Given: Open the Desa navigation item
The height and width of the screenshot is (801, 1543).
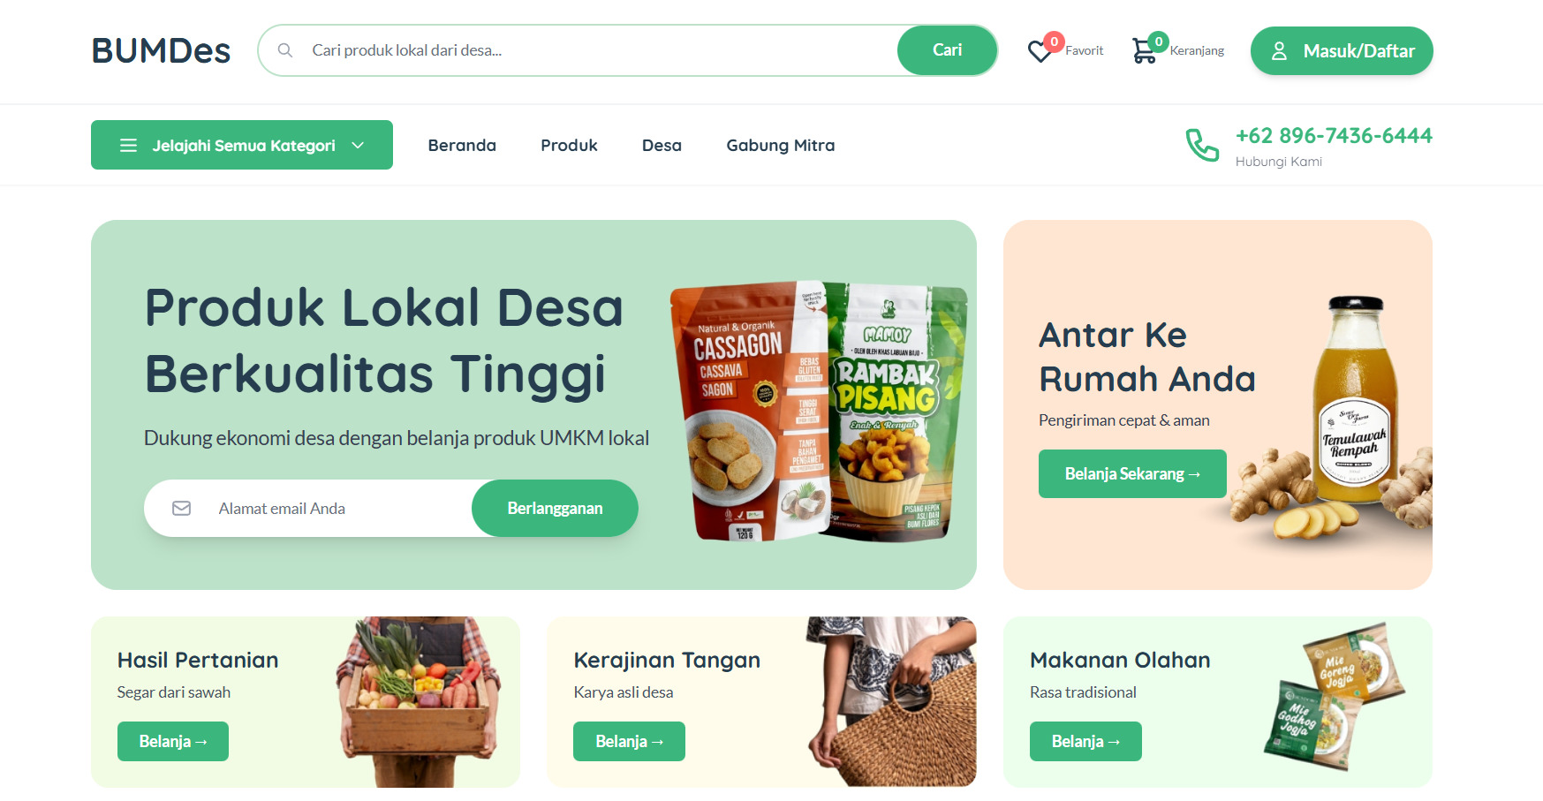Looking at the screenshot, I should click(x=662, y=145).
